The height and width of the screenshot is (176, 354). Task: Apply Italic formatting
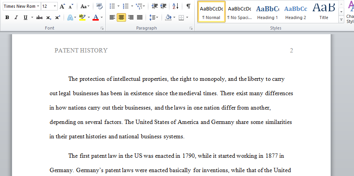point(16,17)
